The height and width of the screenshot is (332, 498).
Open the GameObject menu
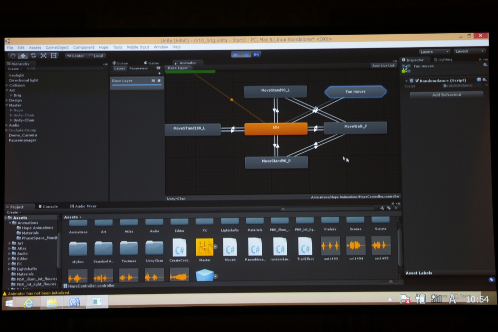click(57, 48)
